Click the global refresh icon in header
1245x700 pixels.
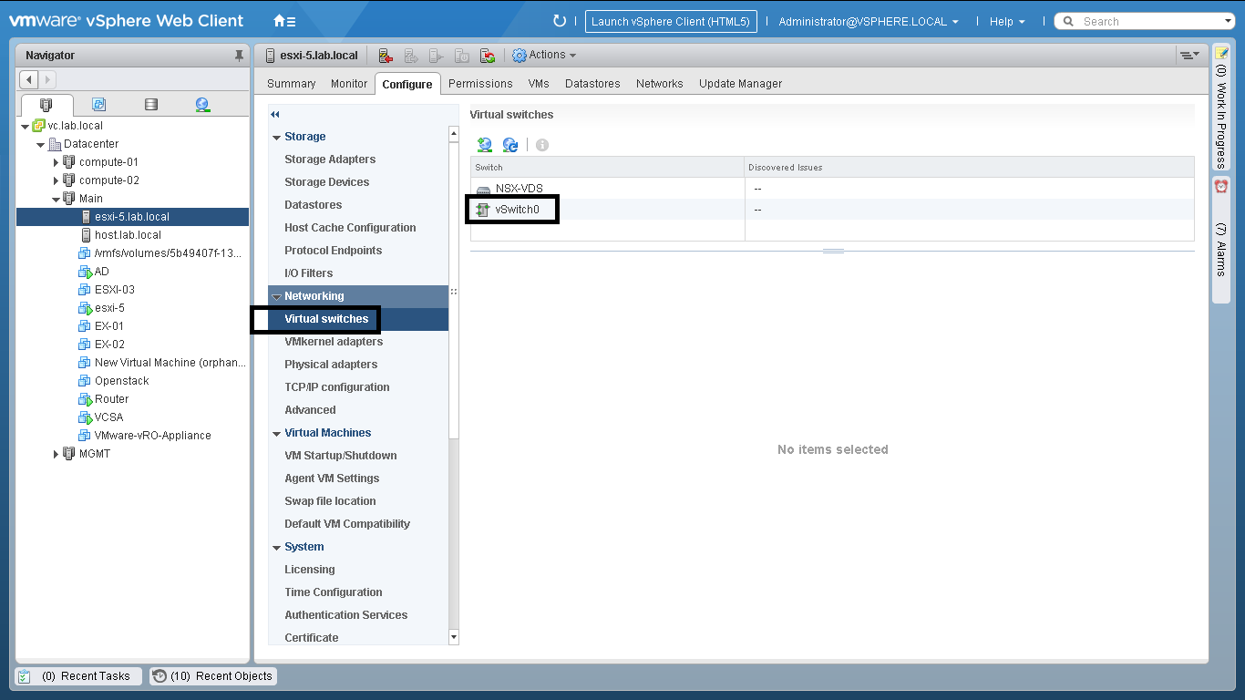click(x=560, y=21)
